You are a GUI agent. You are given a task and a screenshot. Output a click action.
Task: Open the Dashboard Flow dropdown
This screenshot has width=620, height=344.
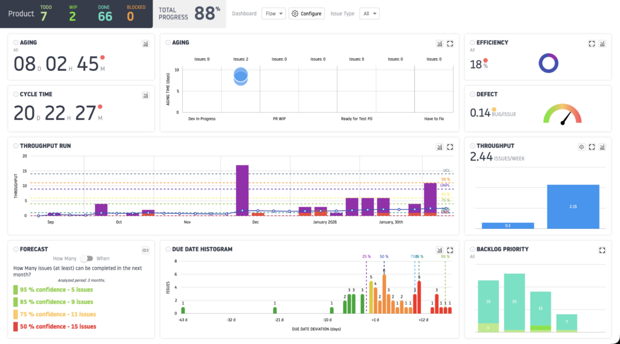tap(274, 13)
